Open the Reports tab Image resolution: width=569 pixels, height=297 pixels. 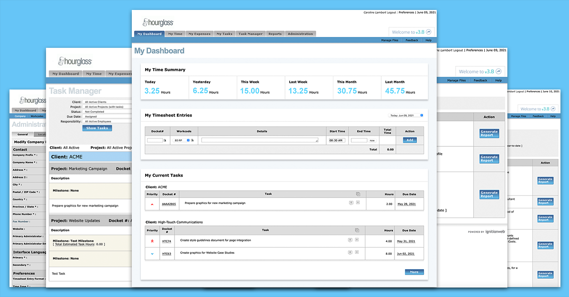[275, 34]
